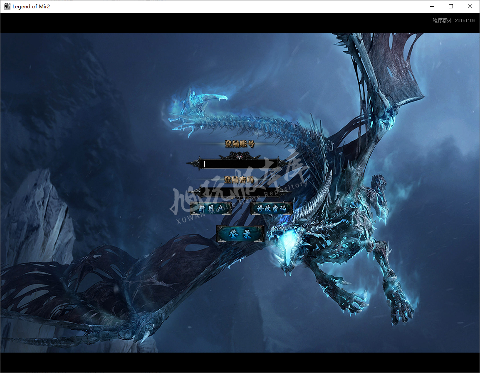The image size is (480, 373).
Task: Click the change password button (修改密码)
Action: tap(272, 209)
